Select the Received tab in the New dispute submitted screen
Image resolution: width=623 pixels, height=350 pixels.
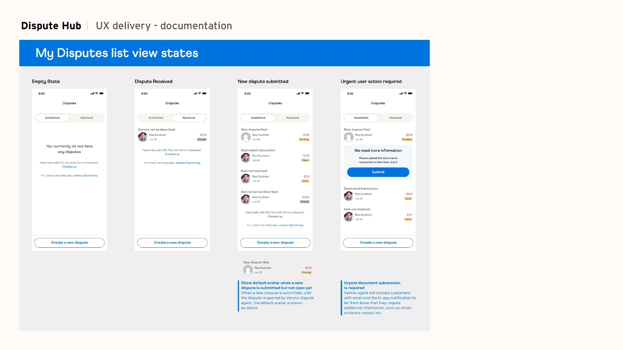click(292, 118)
